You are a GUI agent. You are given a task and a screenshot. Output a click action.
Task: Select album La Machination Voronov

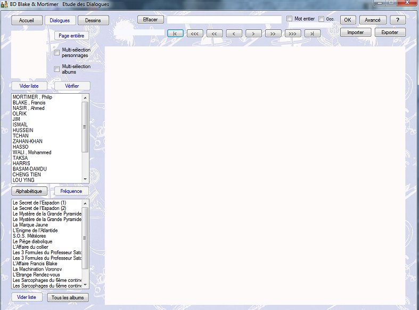47,269
